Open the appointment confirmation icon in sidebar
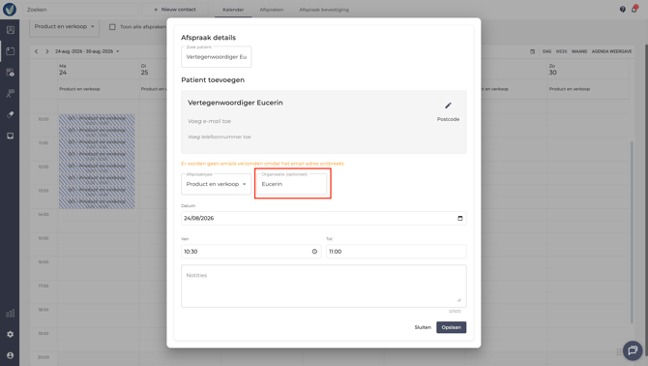The image size is (648, 366). [11, 73]
